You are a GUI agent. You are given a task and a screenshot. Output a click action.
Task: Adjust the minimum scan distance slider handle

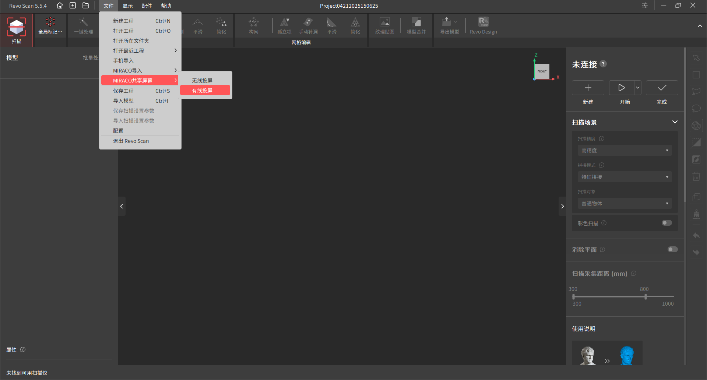573,296
